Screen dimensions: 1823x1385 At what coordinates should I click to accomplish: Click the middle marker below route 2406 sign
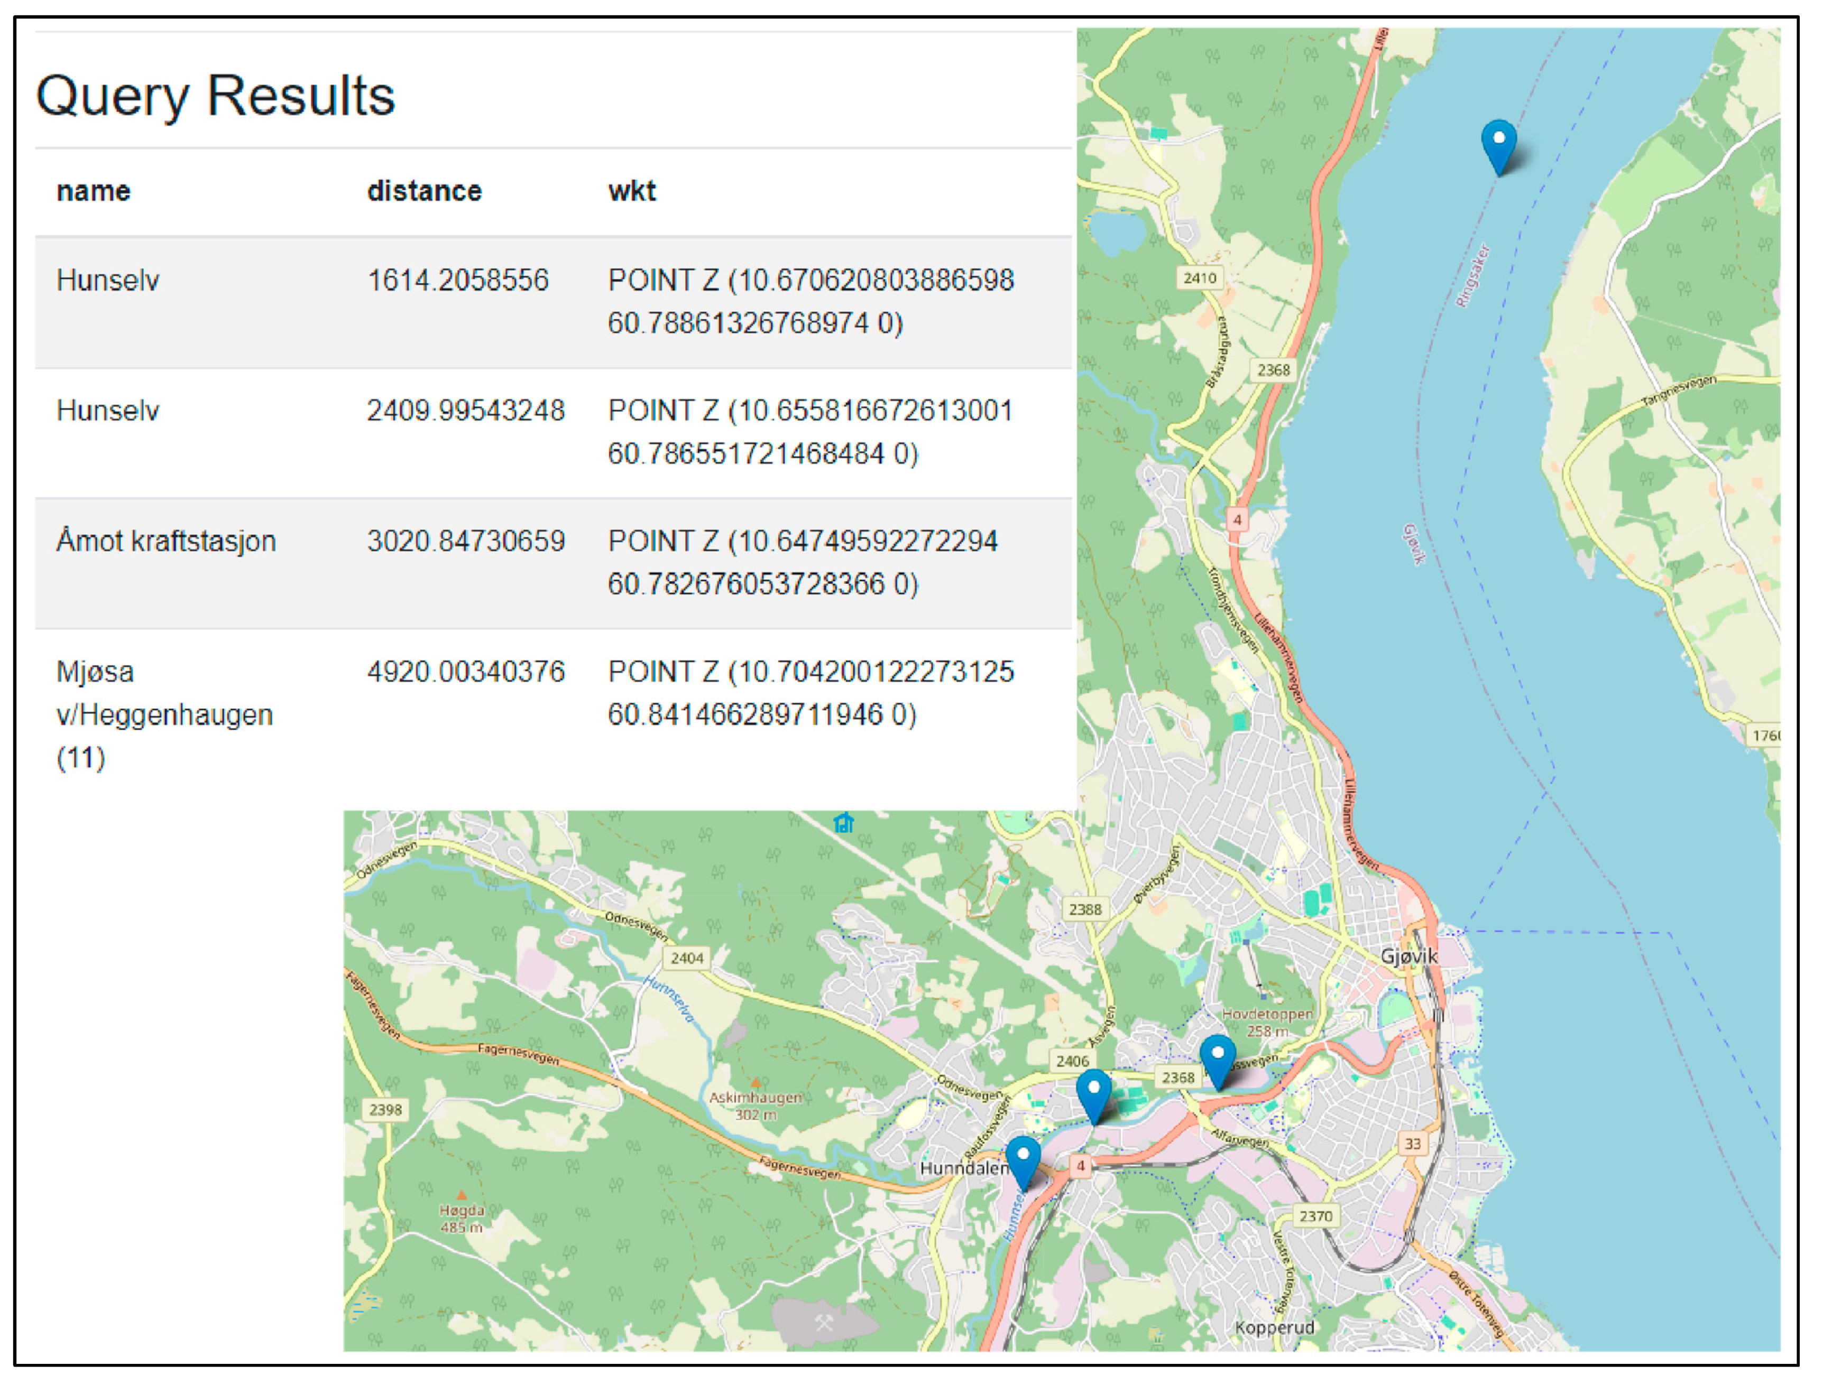1094,1094
